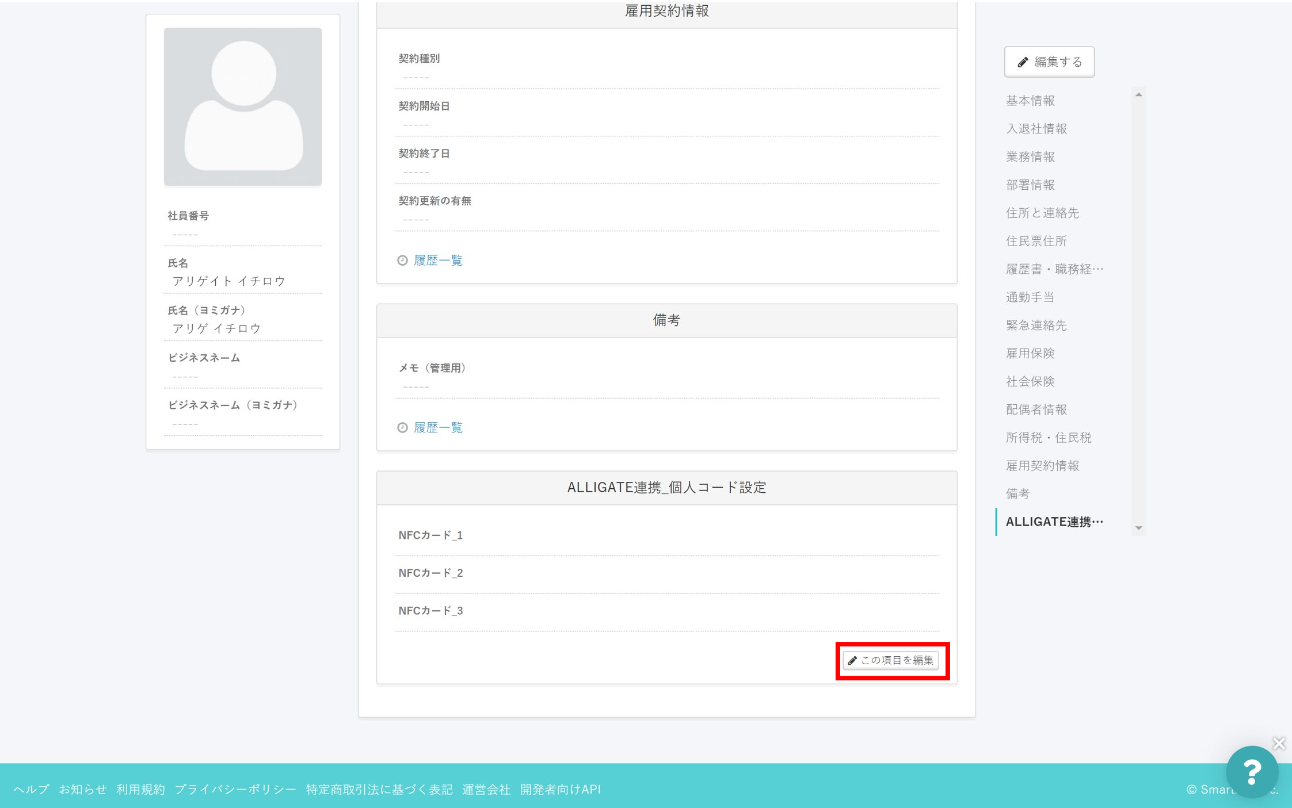Click この項目を編集 in ALLIGATE section

click(891, 660)
